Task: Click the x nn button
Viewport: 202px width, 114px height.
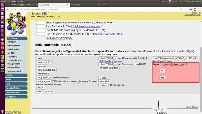Action: [39, 58]
